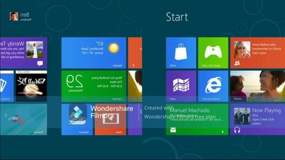
Task: Open the Messaging tile from Wendy
Action: click(x=24, y=53)
